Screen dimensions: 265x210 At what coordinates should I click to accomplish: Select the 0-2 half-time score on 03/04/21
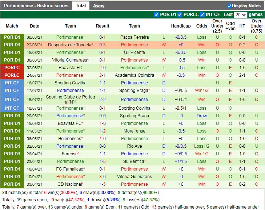(x=242, y=184)
